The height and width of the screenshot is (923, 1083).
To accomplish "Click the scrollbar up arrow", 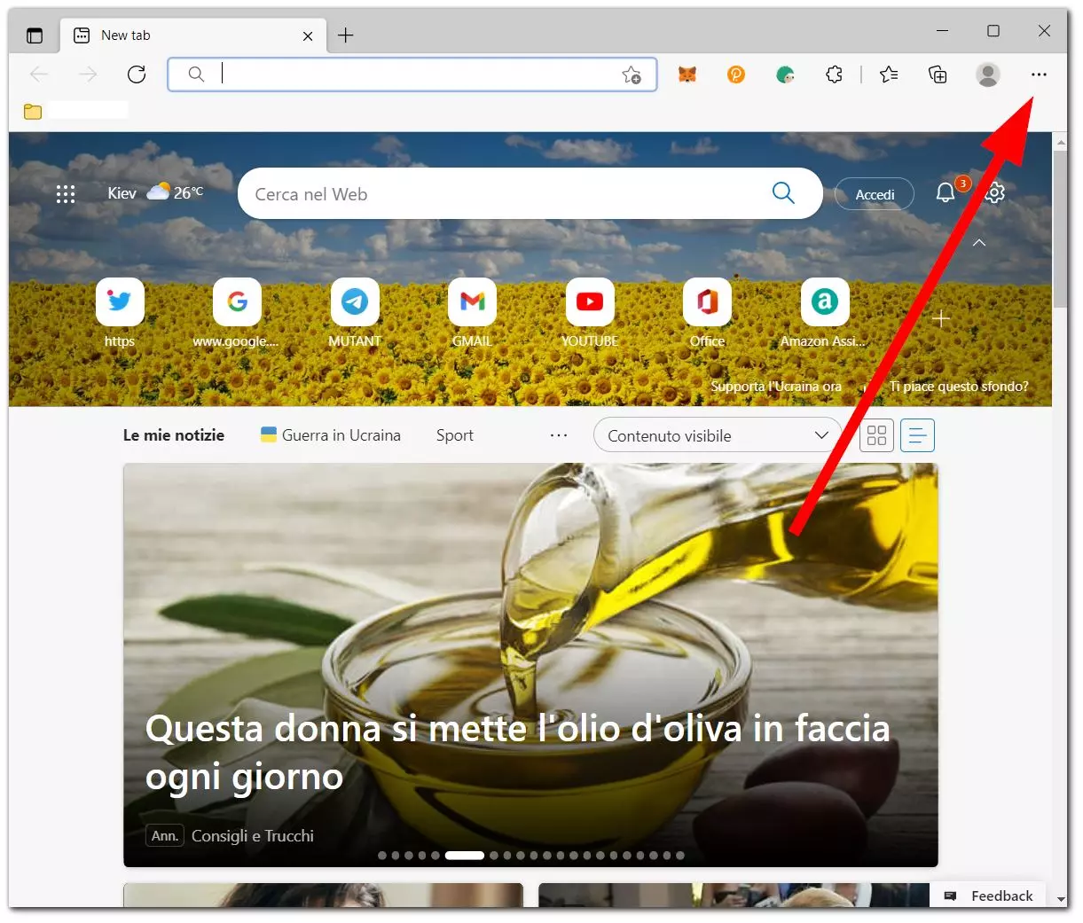I will coord(1060,141).
